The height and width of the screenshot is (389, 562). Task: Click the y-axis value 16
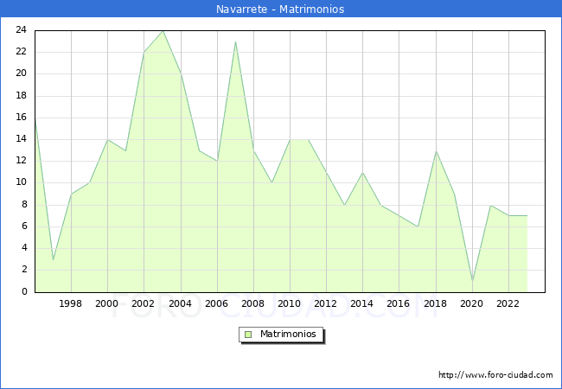pyautogui.click(x=21, y=117)
